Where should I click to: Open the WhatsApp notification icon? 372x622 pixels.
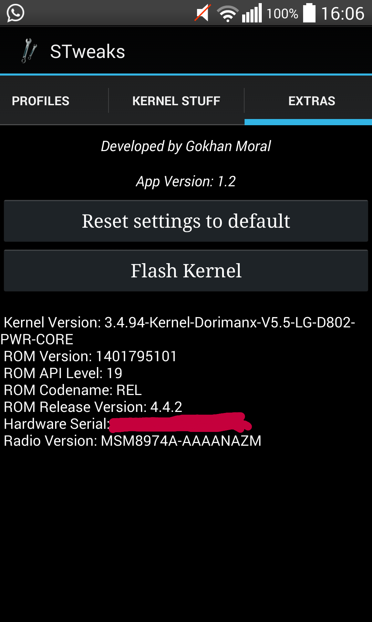pos(15,13)
